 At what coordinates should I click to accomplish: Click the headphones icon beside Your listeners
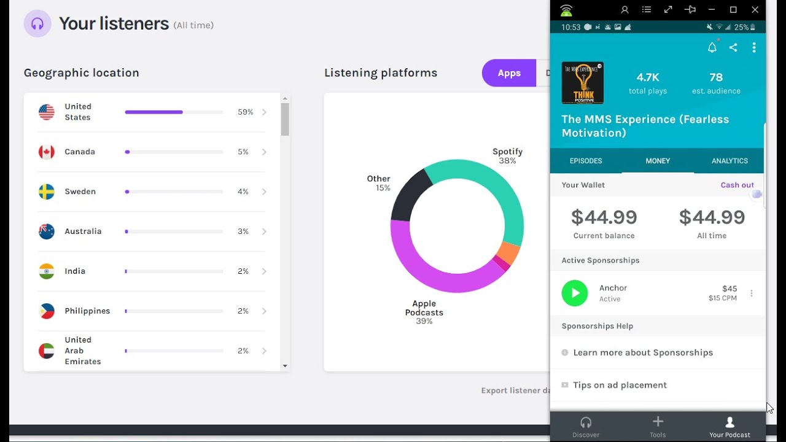click(37, 24)
